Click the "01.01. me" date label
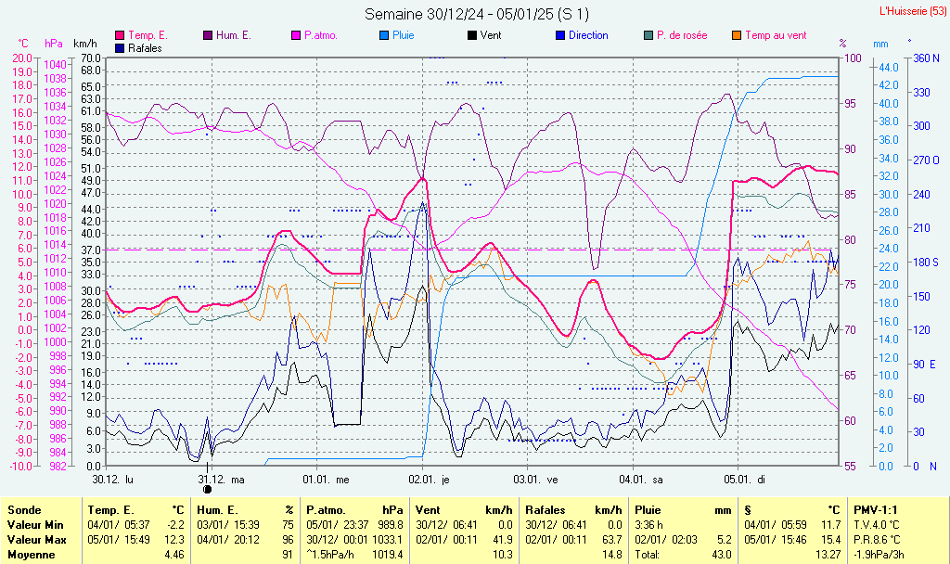Image resolution: width=950 pixels, height=564 pixels. (x=326, y=480)
